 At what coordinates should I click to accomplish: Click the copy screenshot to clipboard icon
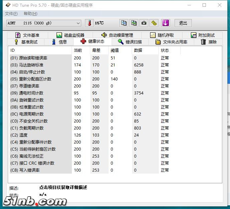134,23
